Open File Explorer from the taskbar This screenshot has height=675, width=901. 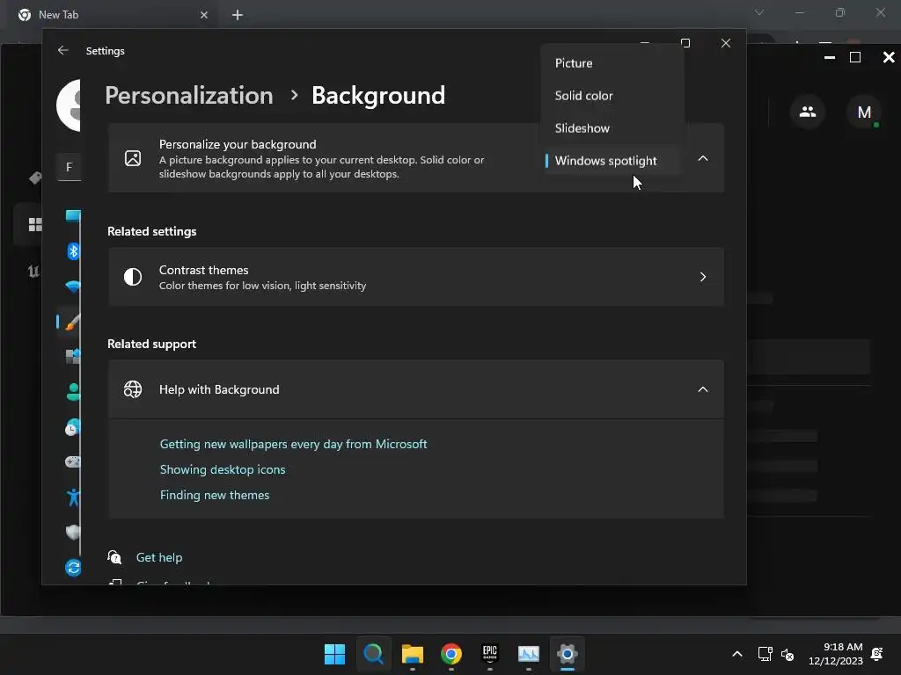pyautogui.click(x=412, y=654)
